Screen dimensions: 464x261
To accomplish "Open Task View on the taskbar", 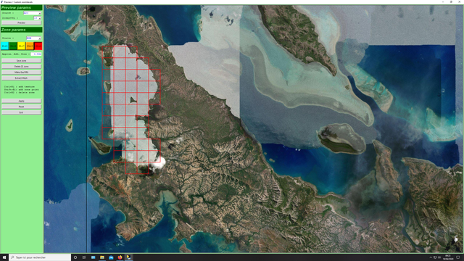I will 84,257.
